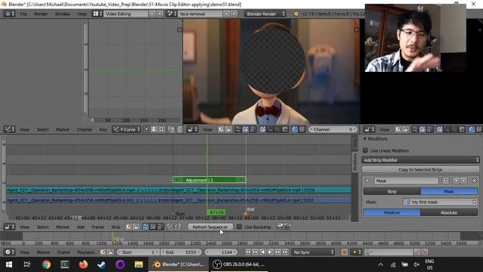Collapse the Mask modifier with its triangle
The image size is (483, 272).
pos(368,181)
